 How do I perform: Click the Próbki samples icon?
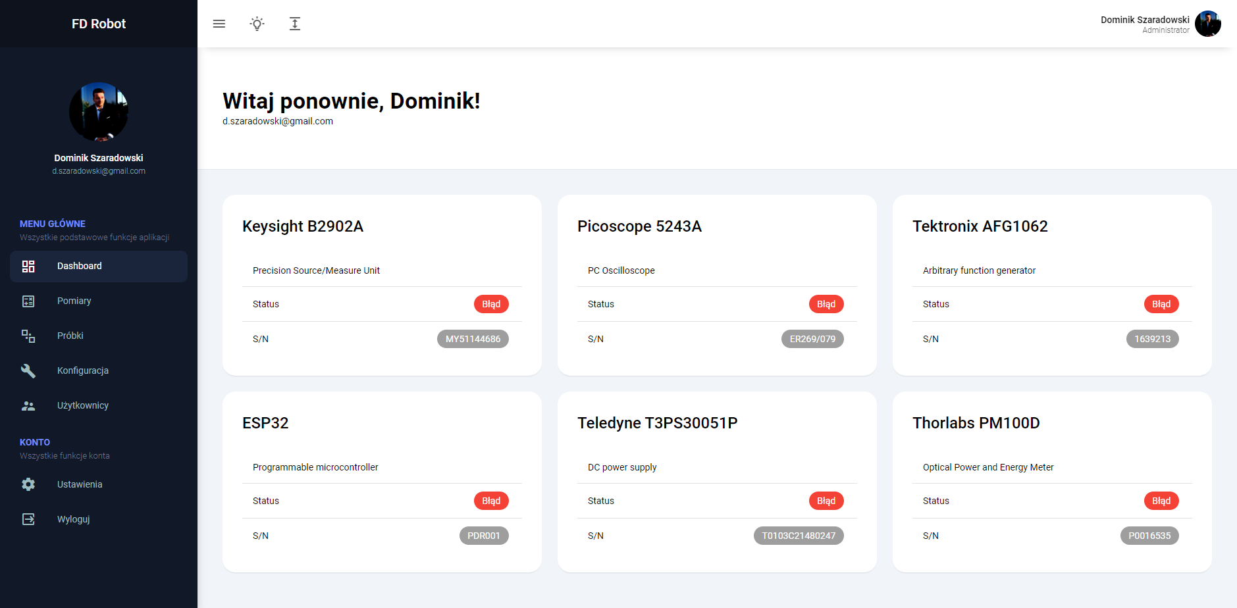(x=28, y=336)
